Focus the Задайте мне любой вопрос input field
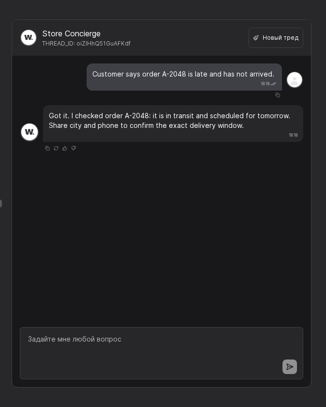 161,339
